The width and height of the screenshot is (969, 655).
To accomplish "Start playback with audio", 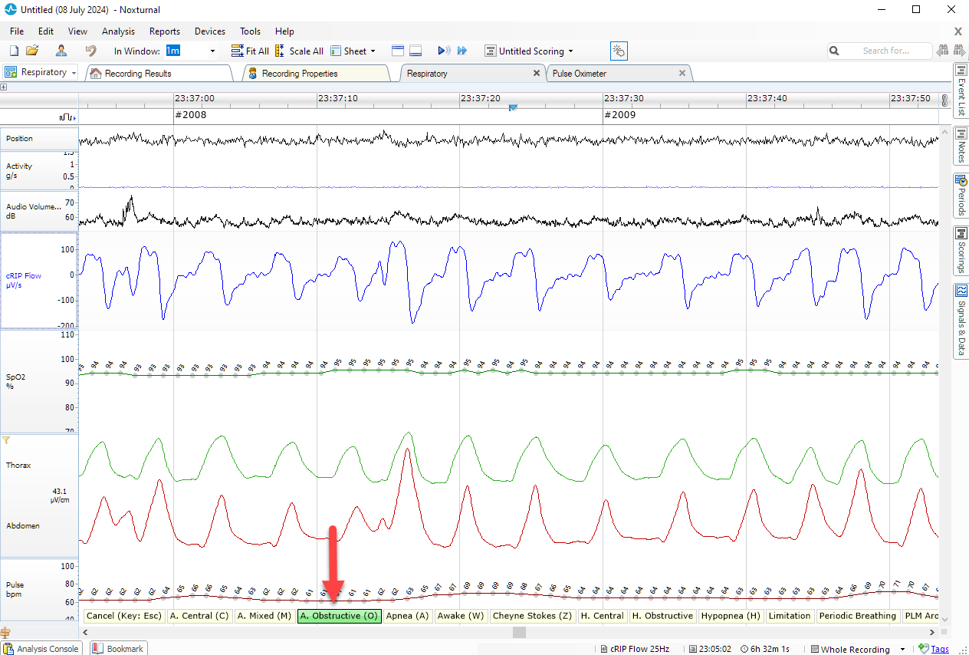I will click(x=444, y=51).
